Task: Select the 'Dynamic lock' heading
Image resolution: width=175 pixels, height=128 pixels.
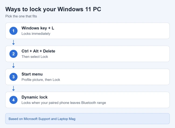Action: coord(34,97)
